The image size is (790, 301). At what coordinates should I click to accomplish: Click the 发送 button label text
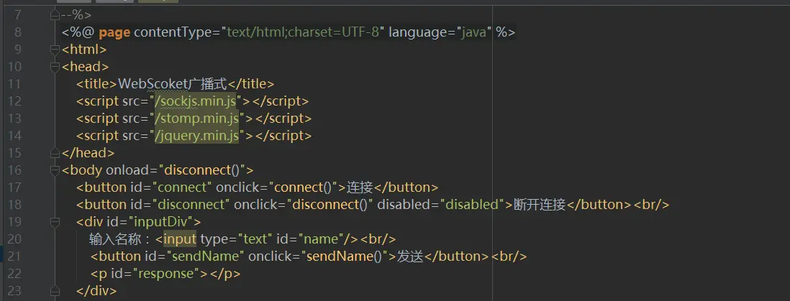pyautogui.click(x=410, y=256)
